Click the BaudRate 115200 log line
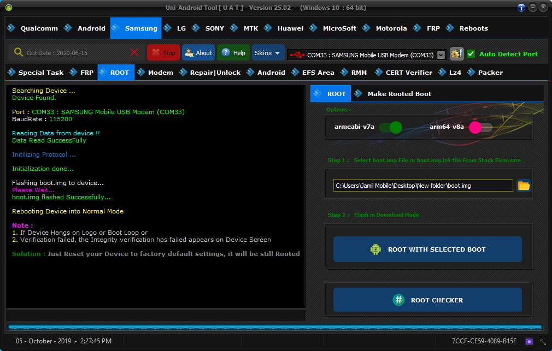The height and width of the screenshot is (351, 552). [42, 119]
